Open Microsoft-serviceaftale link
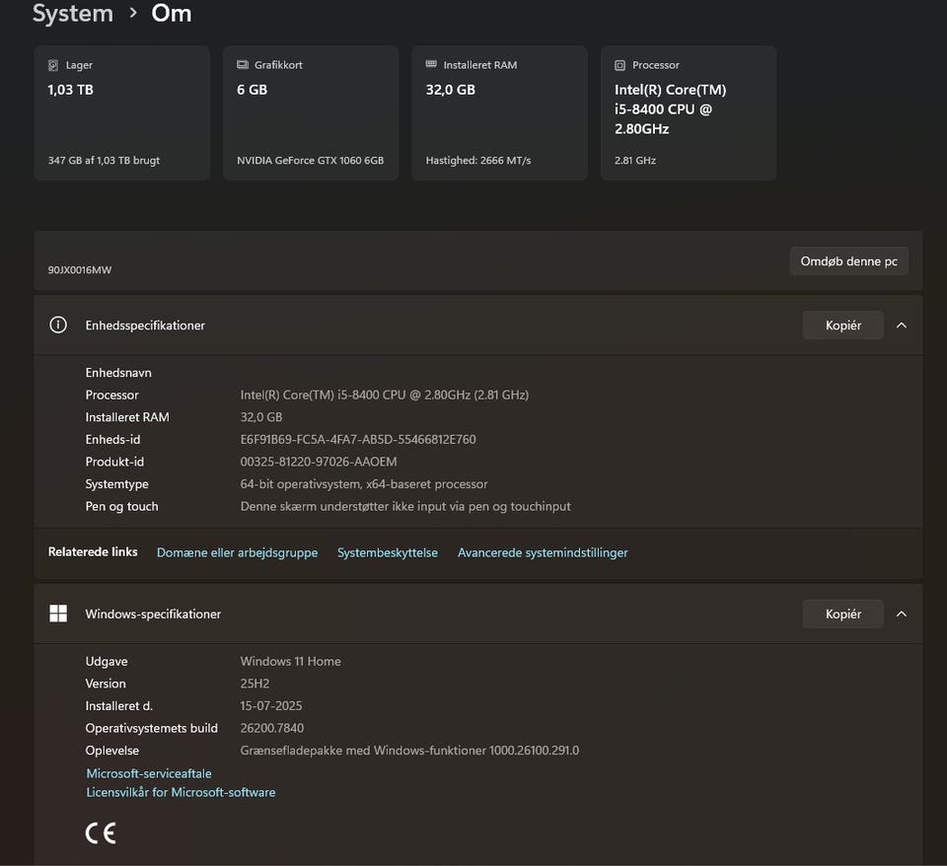 [149, 773]
